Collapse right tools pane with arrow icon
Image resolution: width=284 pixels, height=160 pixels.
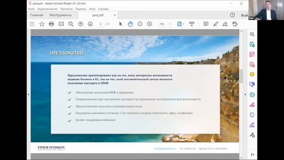[252, 154]
